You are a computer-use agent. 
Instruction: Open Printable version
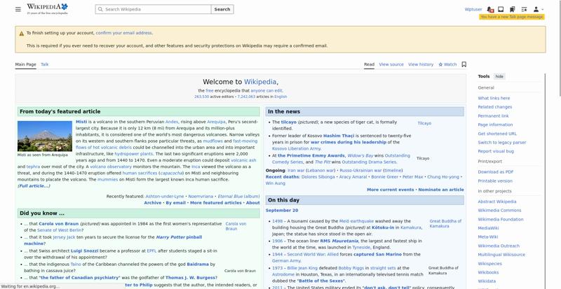pyautogui.click(x=495, y=181)
